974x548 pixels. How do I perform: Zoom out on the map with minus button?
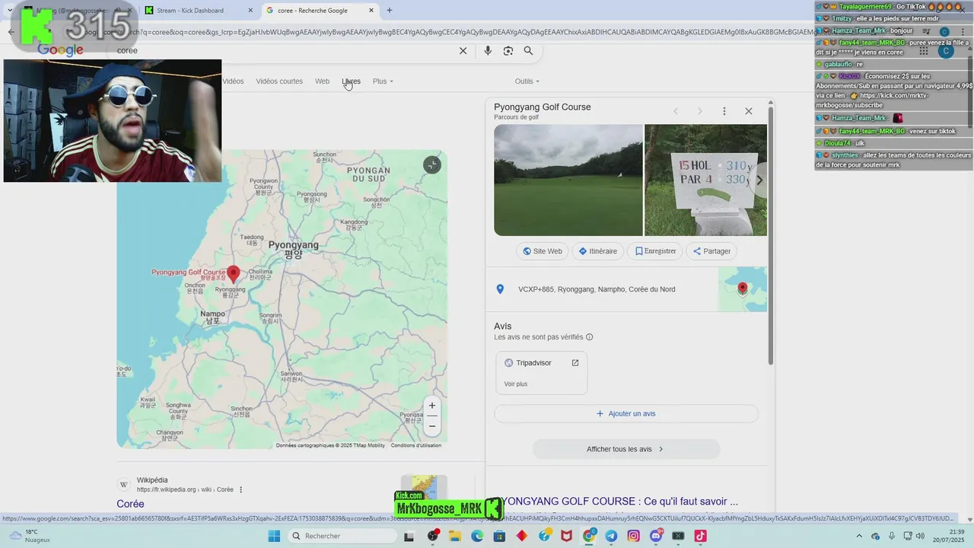point(432,426)
